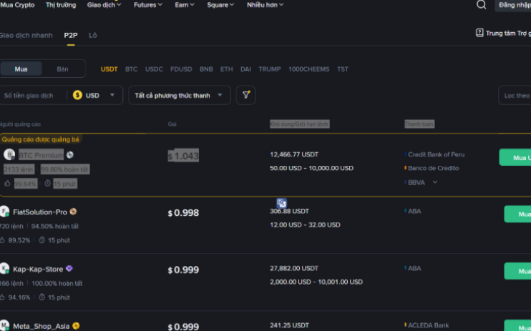Open the Kap-Kap-Store advertiser profile link

coord(39,270)
